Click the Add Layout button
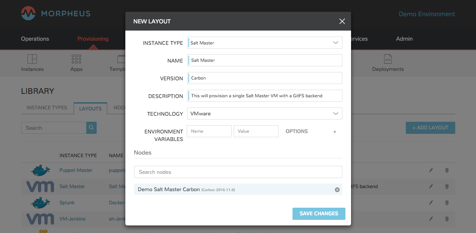This screenshot has height=233, width=476. point(430,128)
